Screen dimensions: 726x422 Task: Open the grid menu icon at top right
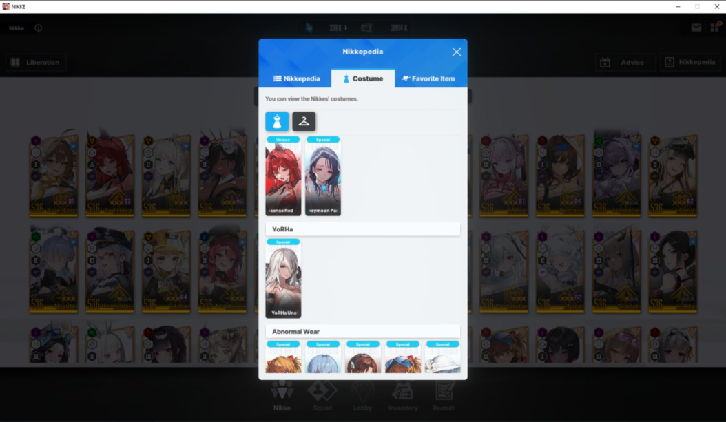coord(715,28)
